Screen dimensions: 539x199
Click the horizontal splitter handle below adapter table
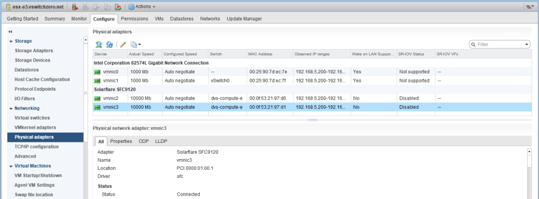[x=312, y=120]
